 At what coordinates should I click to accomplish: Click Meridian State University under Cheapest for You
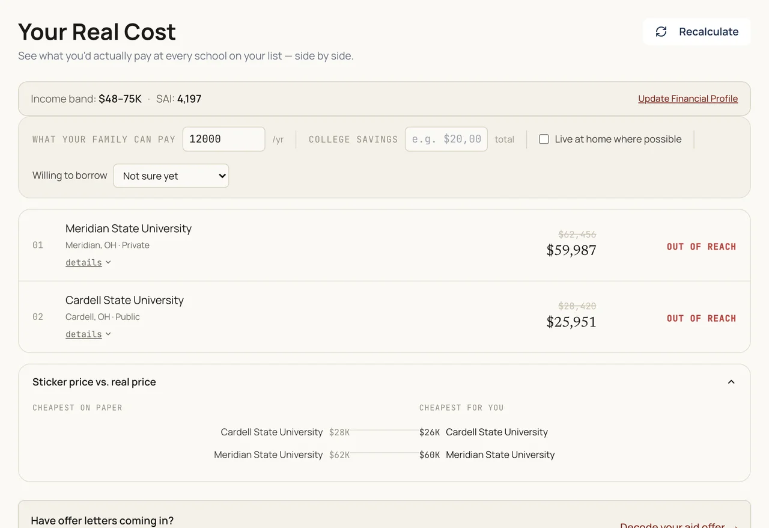point(500,455)
